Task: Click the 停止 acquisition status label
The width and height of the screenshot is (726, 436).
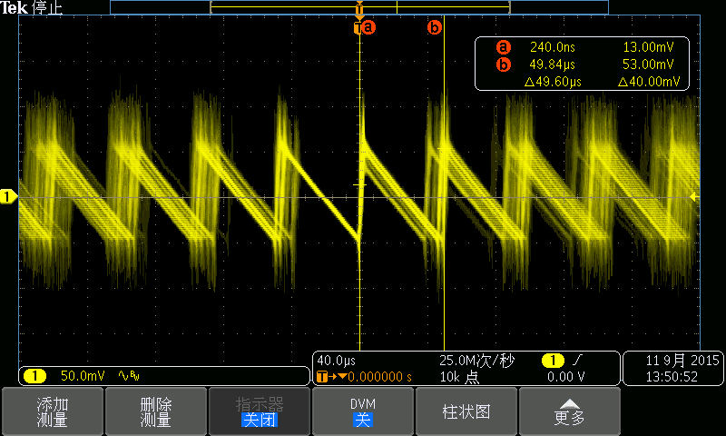Action: pyautogui.click(x=47, y=7)
